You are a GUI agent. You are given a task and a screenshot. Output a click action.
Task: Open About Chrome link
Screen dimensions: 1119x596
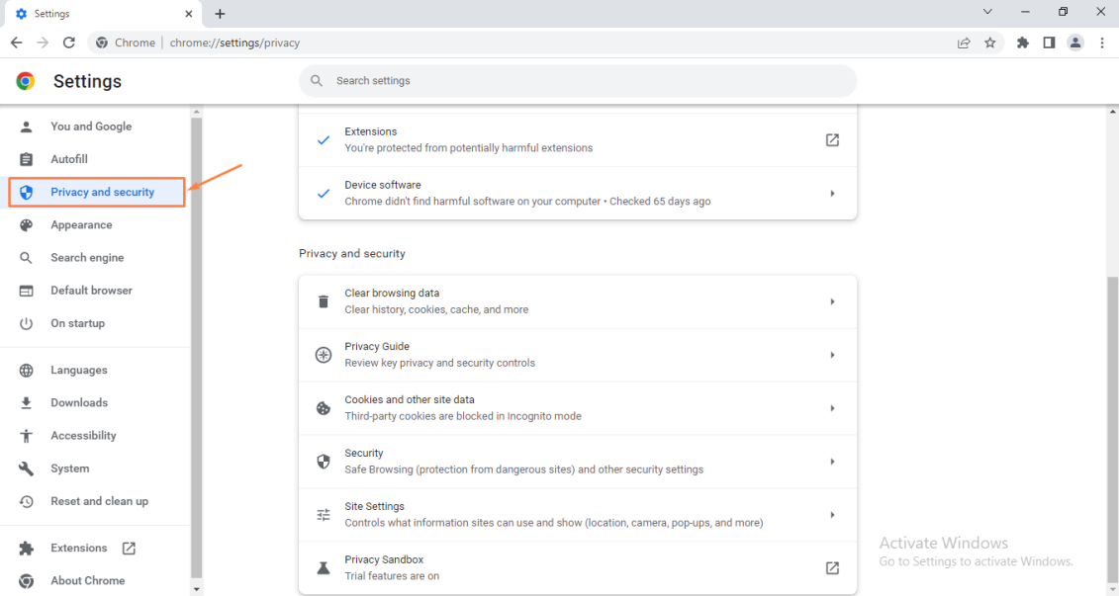pos(87,581)
